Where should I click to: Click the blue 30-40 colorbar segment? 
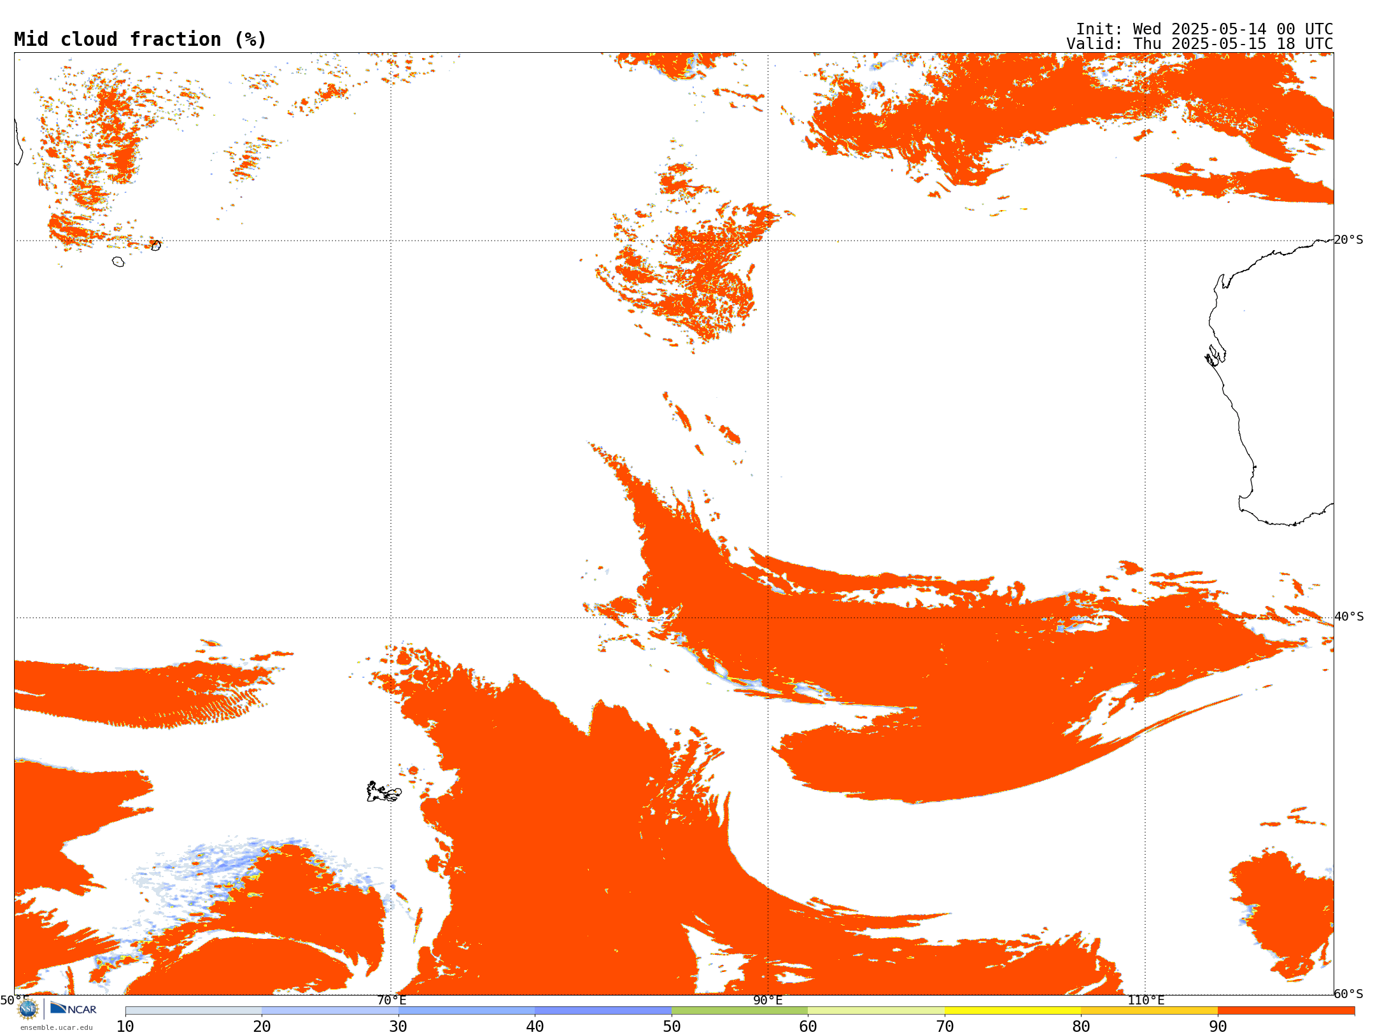pos(467,1011)
